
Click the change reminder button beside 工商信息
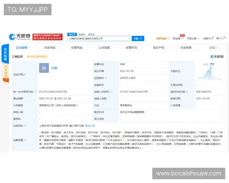click(37, 56)
